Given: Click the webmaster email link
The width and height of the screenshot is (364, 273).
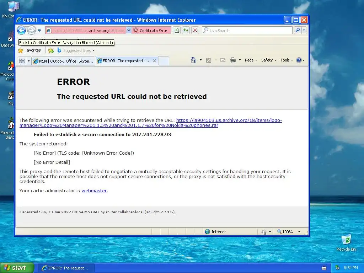Looking at the screenshot, I should (94, 191).
